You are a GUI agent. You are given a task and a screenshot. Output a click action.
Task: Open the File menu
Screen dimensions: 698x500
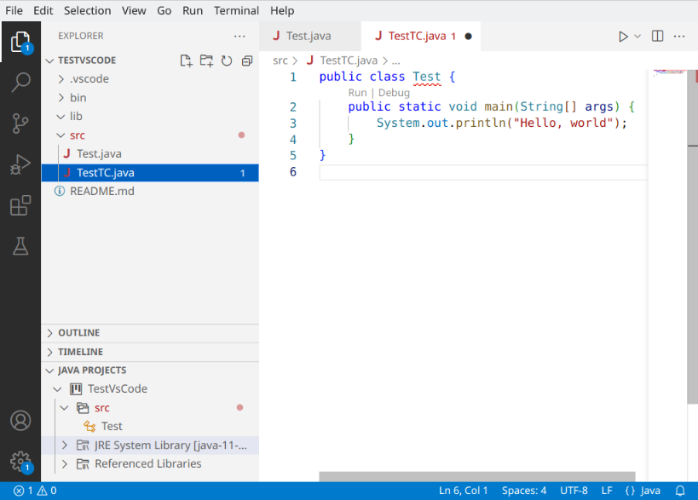pyautogui.click(x=14, y=11)
